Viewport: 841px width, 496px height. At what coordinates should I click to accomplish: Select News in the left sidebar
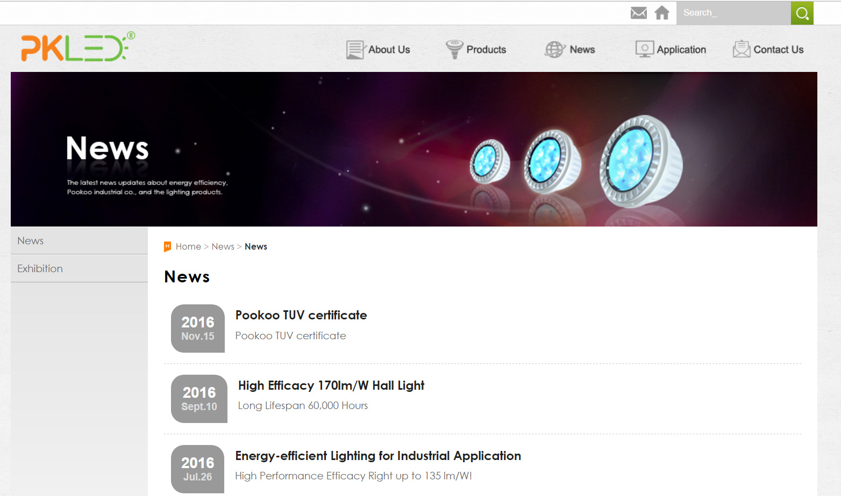[31, 241]
